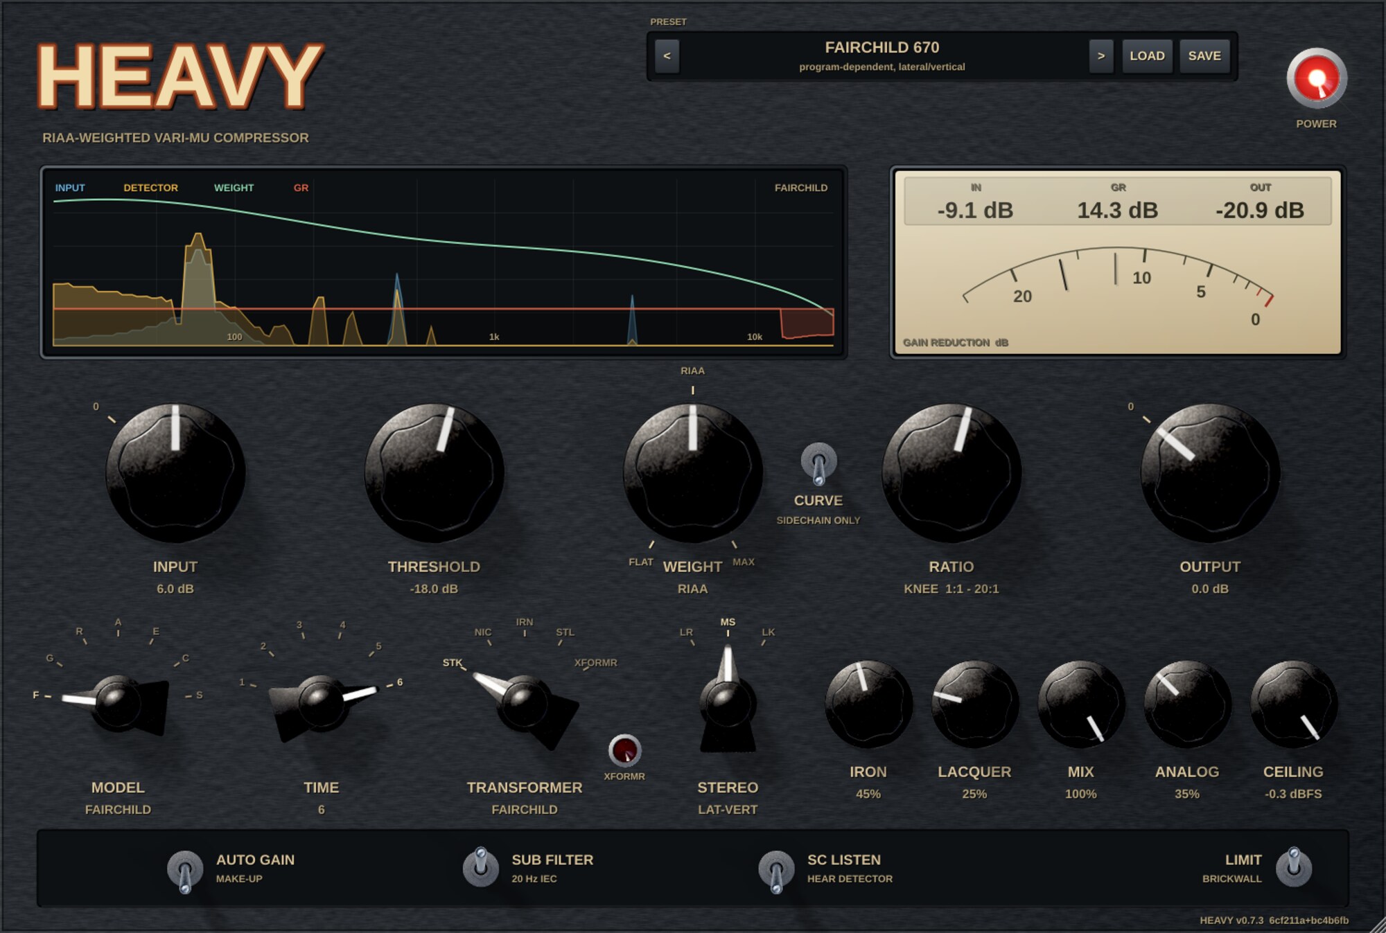Viewport: 1386px width, 933px height.
Task: Open the FAIRCHILD 670 preset name display
Action: (x=882, y=56)
